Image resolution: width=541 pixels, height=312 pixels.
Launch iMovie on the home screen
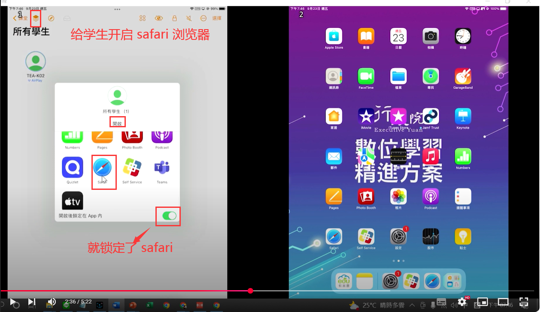pos(366,116)
